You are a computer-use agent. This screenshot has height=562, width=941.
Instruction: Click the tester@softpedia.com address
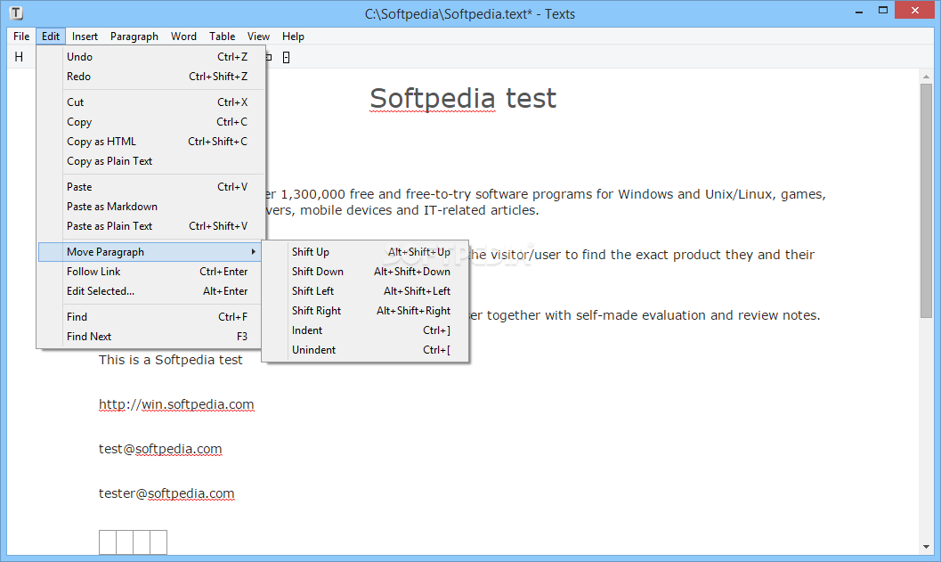click(166, 493)
